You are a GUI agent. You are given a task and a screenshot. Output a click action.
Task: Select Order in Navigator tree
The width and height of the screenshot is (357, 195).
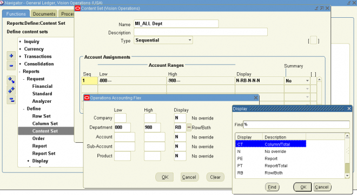pos(38,138)
